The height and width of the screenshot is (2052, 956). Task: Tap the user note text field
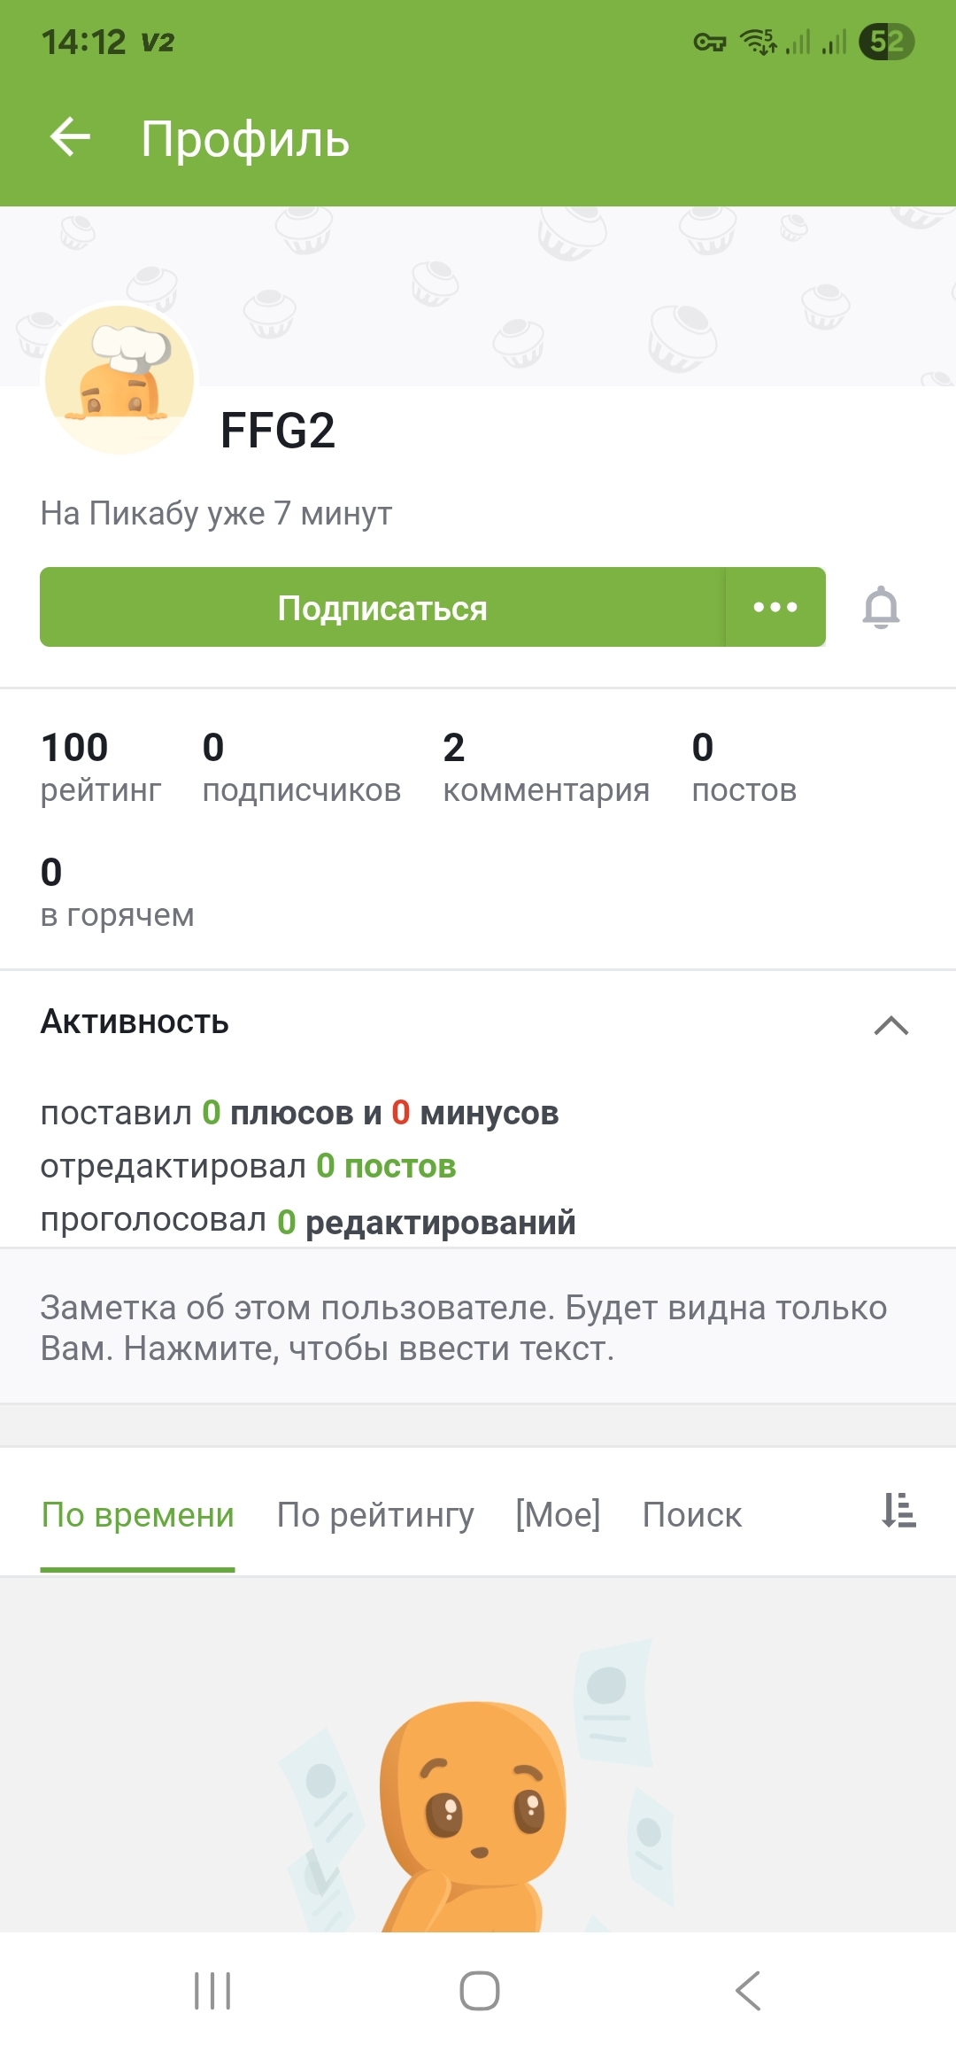pyautogui.click(x=478, y=1327)
